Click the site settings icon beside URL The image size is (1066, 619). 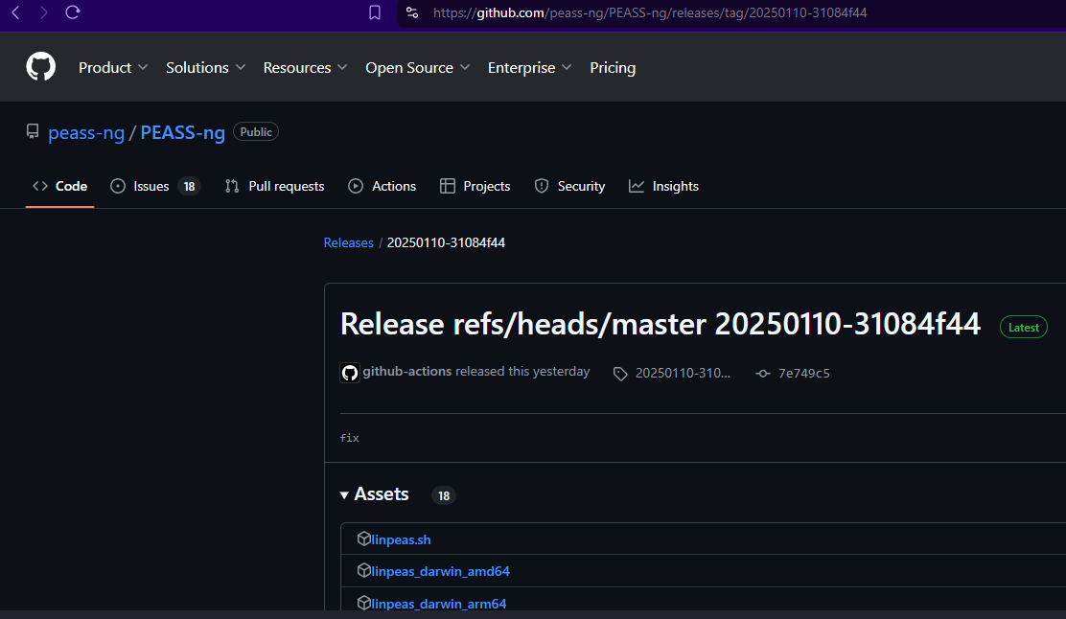coord(412,12)
